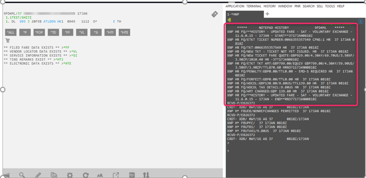Open settings via the gear icon
This screenshot has height=178, width=366.
(70, 175)
